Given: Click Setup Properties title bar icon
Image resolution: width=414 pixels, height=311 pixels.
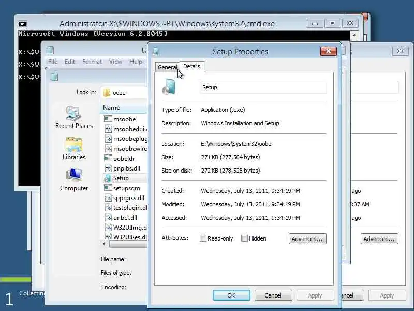Looking at the screenshot, I should click(x=156, y=51).
